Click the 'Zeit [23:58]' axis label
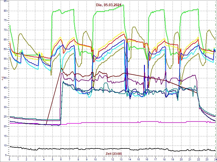 114,153
